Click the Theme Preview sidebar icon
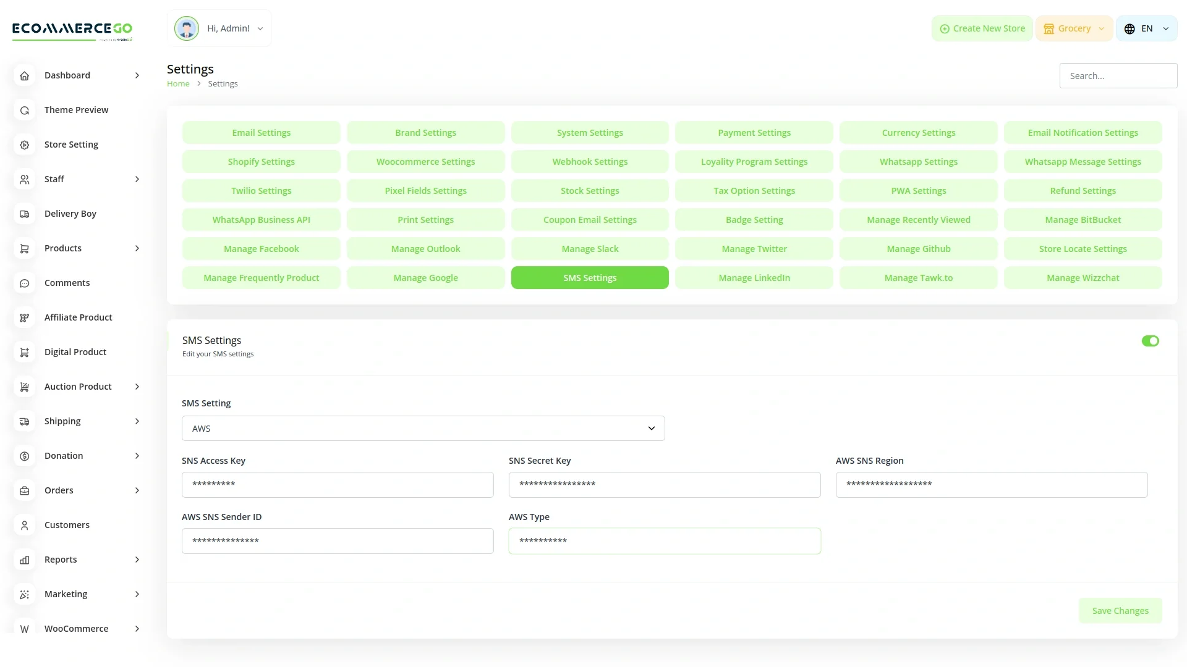This screenshot has width=1187, height=667. (25, 110)
